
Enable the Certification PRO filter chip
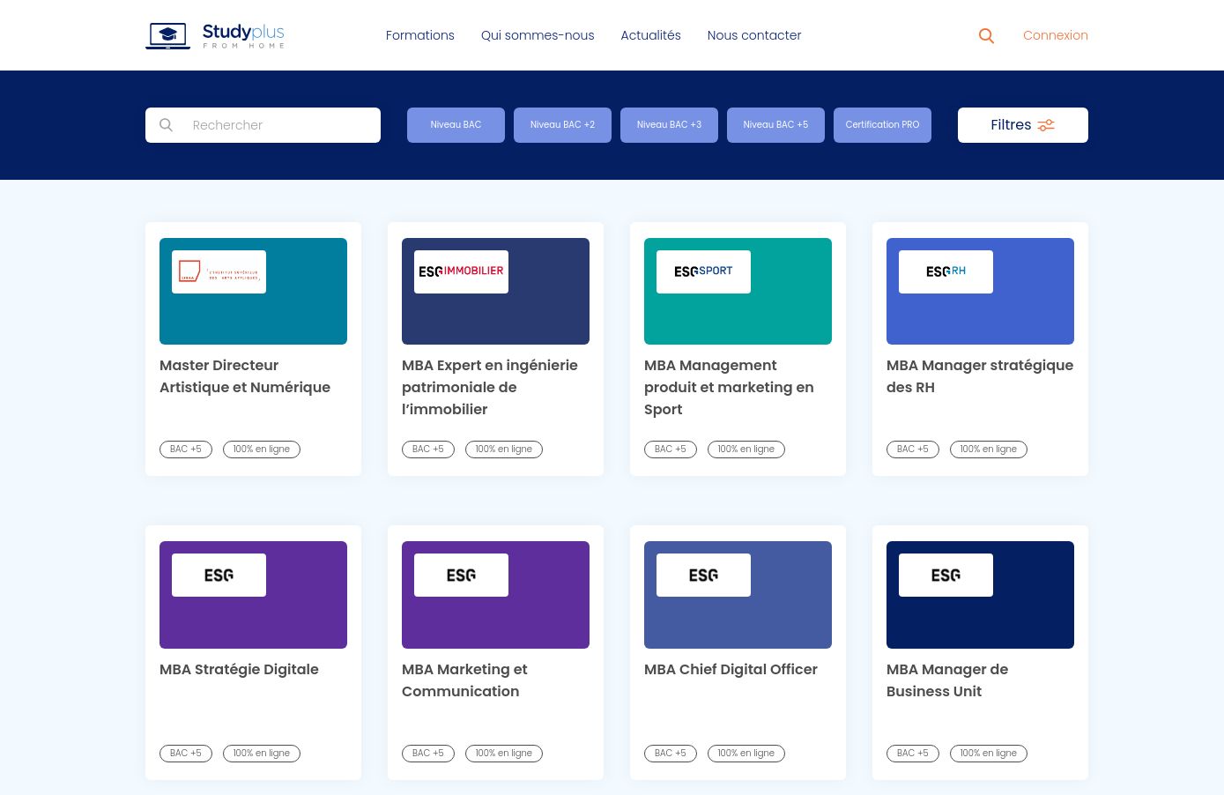882,125
